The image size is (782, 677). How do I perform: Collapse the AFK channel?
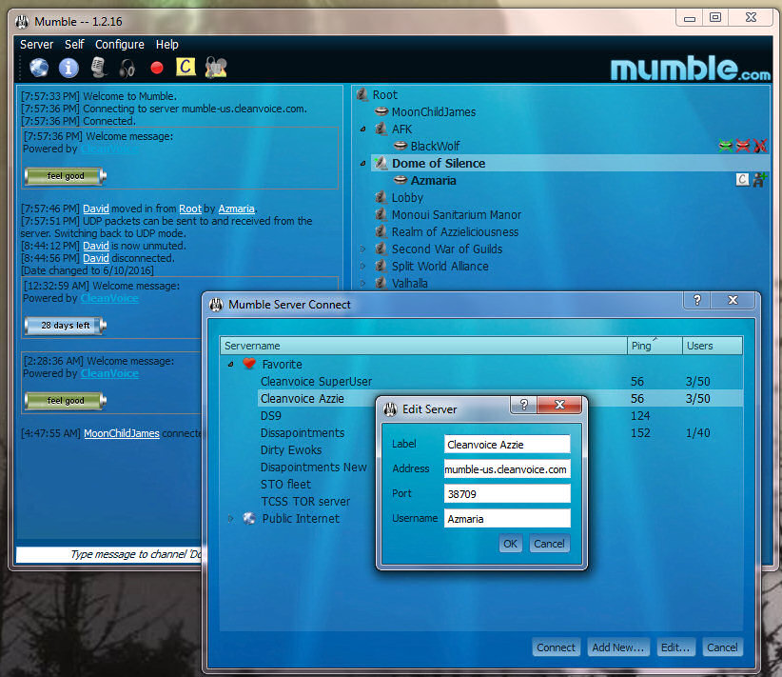tap(362, 129)
